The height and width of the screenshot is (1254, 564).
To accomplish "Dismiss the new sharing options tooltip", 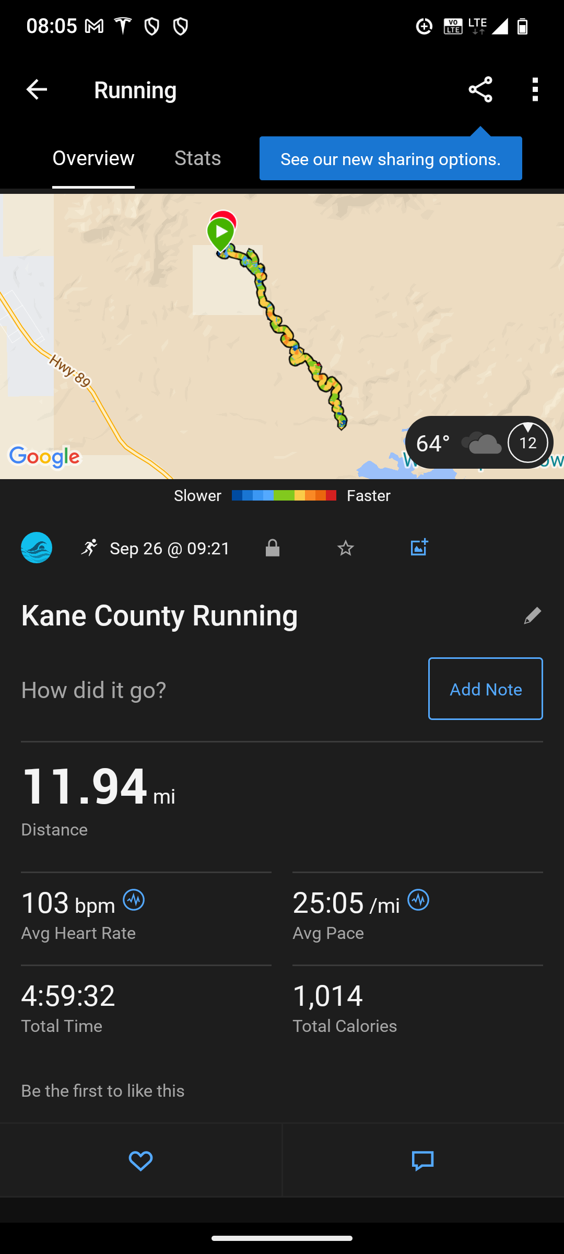I will (x=391, y=159).
